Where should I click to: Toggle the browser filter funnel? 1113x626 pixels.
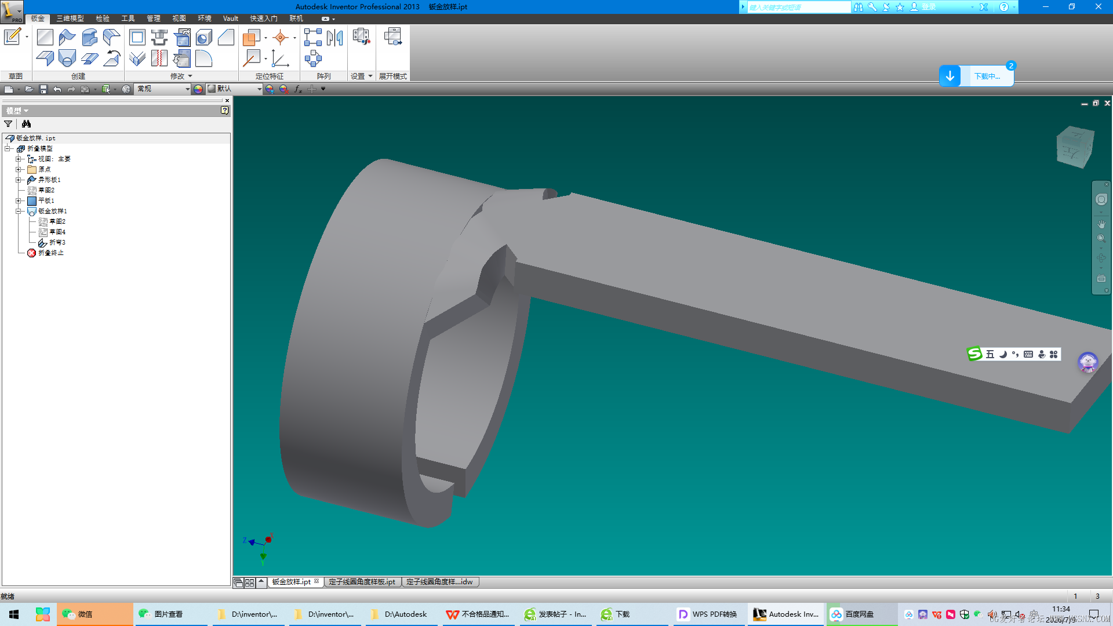(x=8, y=123)
